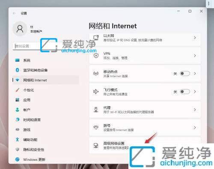
Task: Click the Wi-Fi icon beside 网络和 Internet
Action: [18, 80]
